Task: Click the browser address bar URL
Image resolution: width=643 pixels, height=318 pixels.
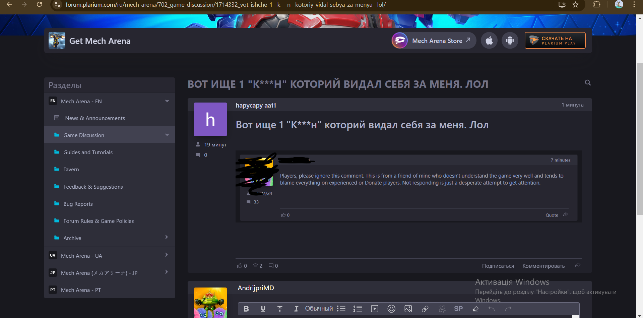Action: [226, 5]
